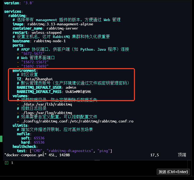Screen dimensions: 194x180
Task: Click the # 默认管理员账号 comment line
Action: (73, 83)
